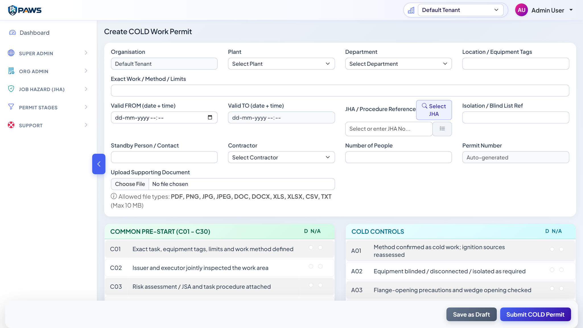Select D radio for C01
The image size is (583, 328).
(x=311, y=247)
